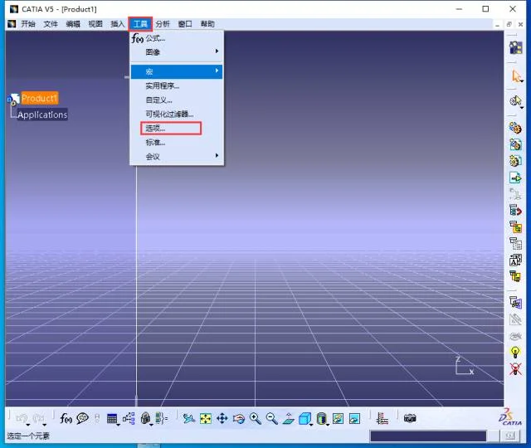531x448 pixels.
Task: Click the highlighted 工具 menu
Action: (140, 24)
